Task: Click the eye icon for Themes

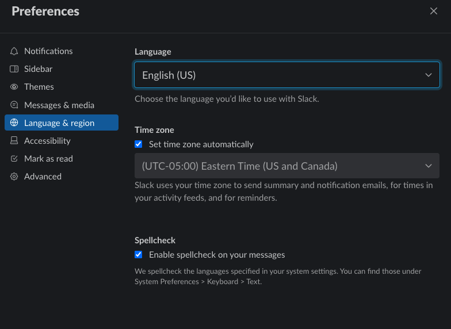Action: [x=14, y=87]
